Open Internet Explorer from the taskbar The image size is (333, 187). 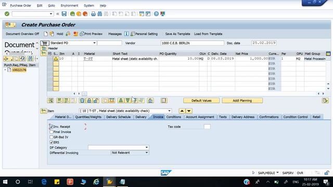click(x=96, y=182)
